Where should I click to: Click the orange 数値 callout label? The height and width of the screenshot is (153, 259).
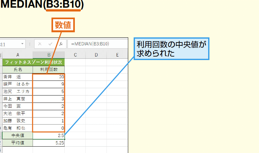(x=63, y=26)
